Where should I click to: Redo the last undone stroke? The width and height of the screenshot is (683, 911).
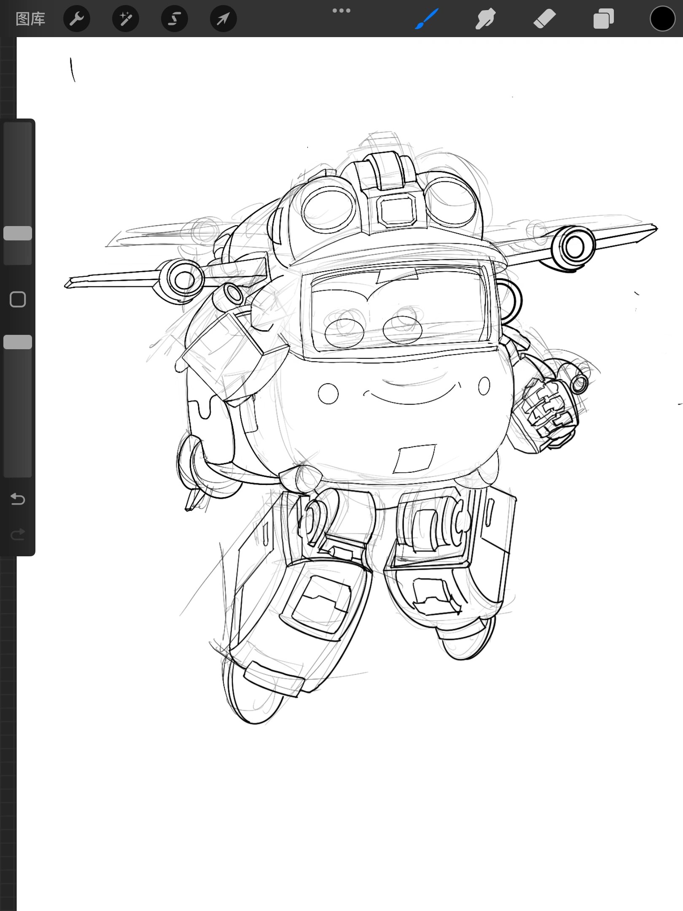[x=18, y=535]
